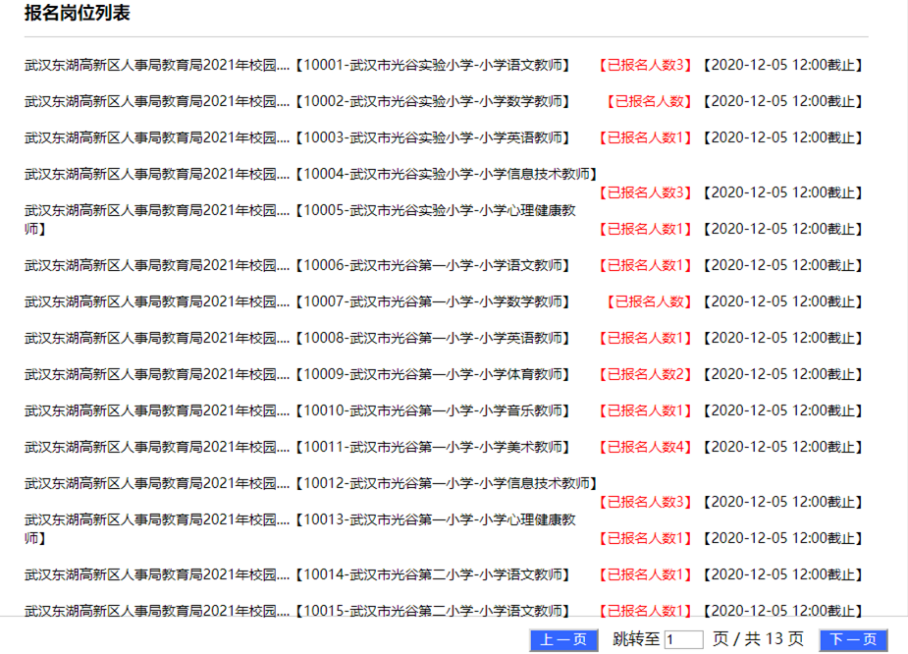This screenshot has height=654, width=908.
Task: Click the 报名岗位列表 heading
Action: [x=77, y=13]
